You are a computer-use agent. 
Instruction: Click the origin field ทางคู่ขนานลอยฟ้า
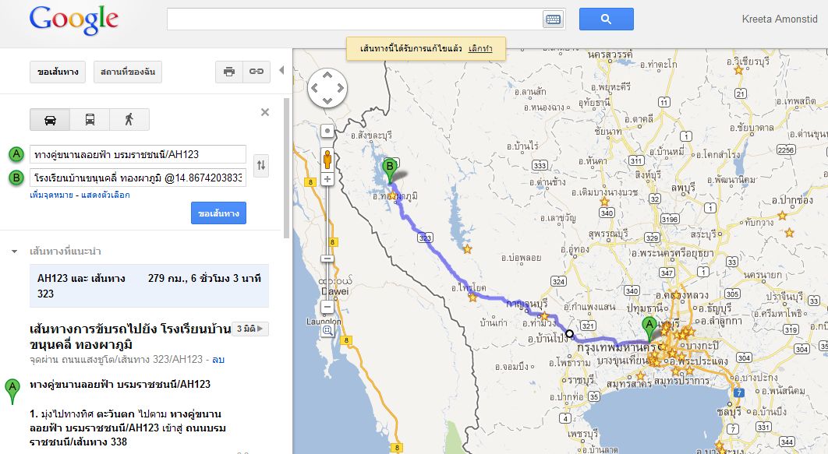(x=138, y=154)
